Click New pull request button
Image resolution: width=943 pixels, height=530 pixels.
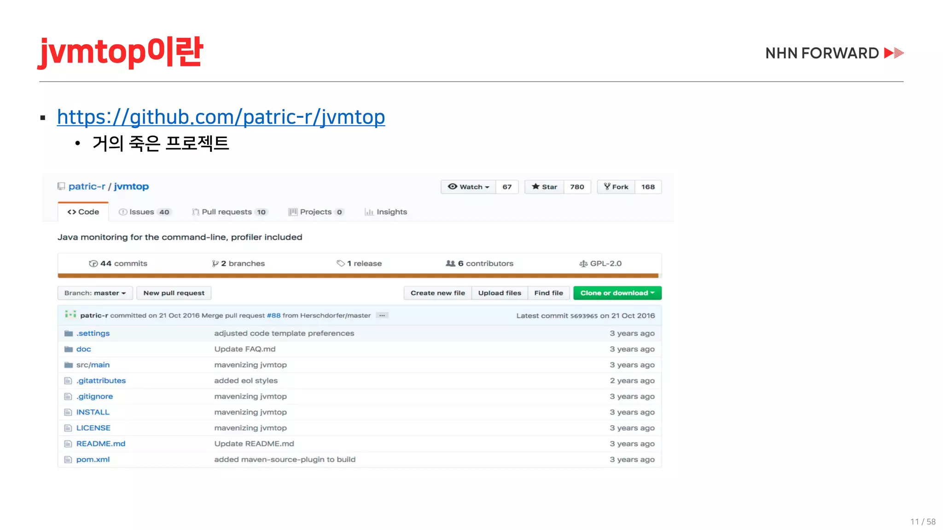(174, 293)
